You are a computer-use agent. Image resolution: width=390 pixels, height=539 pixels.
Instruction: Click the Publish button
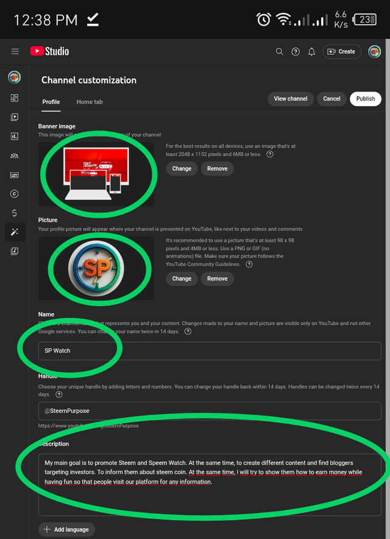pyautogui.click(x=365, y=99)
